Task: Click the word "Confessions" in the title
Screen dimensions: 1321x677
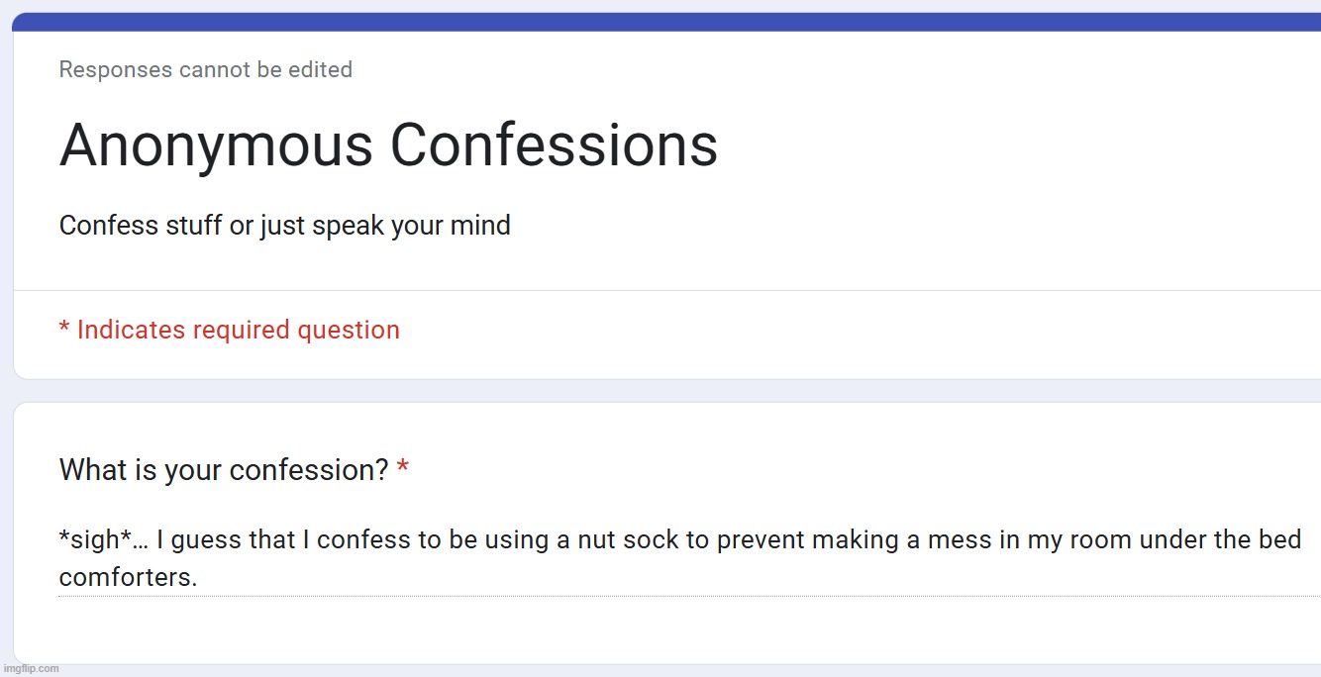Action: (x=554, y=145)
